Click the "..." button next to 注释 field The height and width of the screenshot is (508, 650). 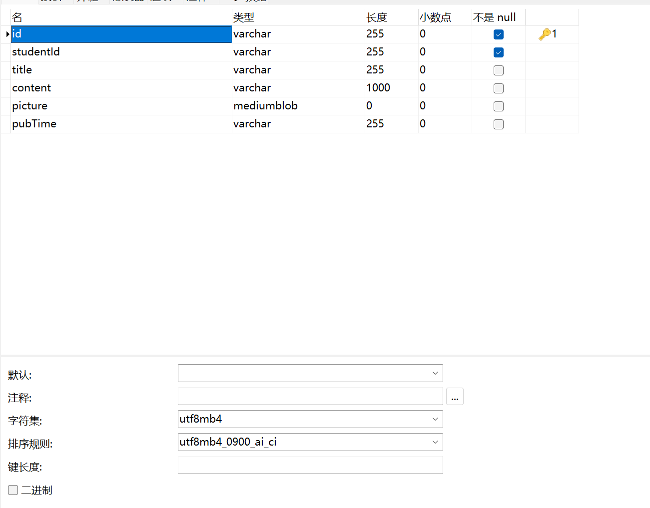(455, 396)
